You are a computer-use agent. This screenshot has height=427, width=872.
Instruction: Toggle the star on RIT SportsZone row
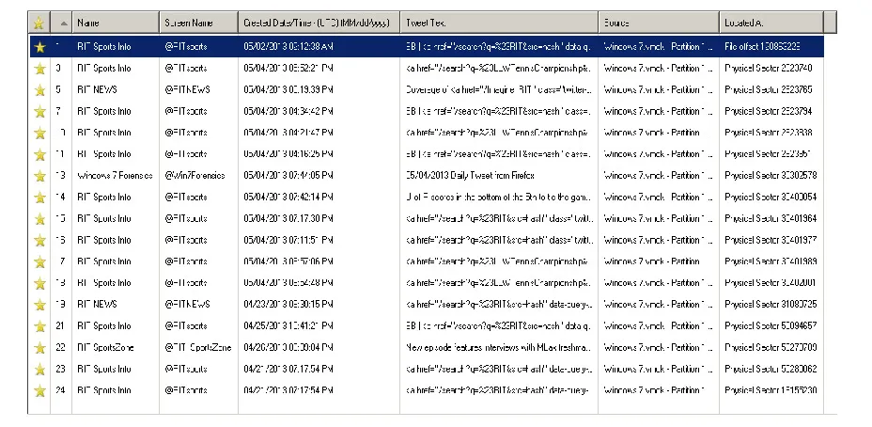pos(39,348)
